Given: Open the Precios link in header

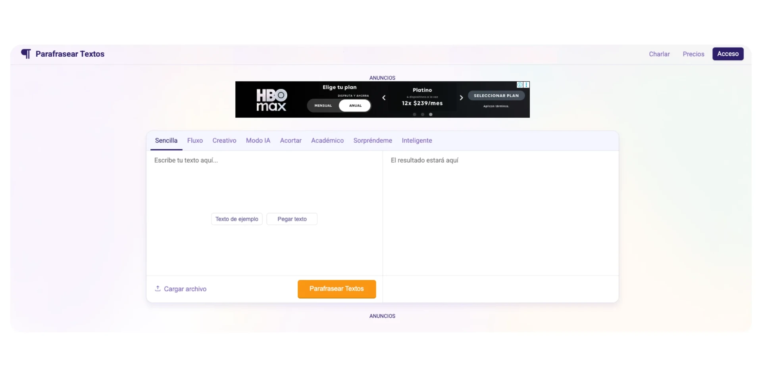Looking at the screenshot, I should coord(693,54).
